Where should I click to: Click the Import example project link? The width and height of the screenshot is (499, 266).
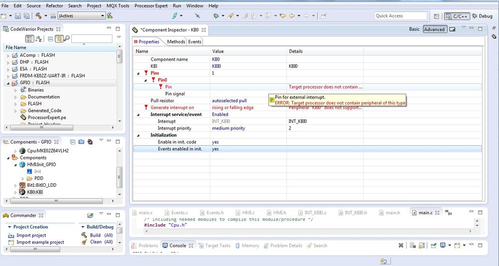(x=40, y=242)
